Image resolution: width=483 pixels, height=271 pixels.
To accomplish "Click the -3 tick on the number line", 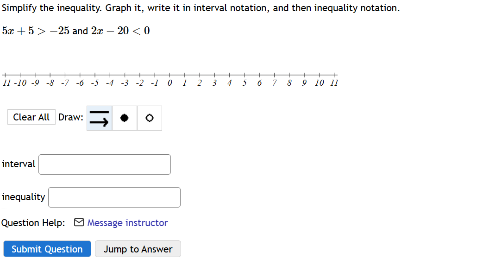I will tap(125, 75).
